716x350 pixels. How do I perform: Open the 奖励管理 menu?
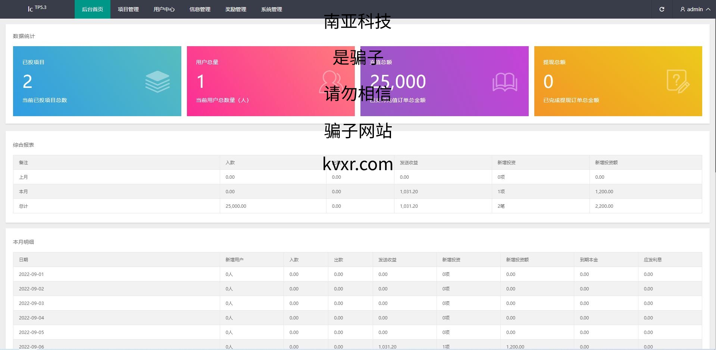(x=235, y=9)
